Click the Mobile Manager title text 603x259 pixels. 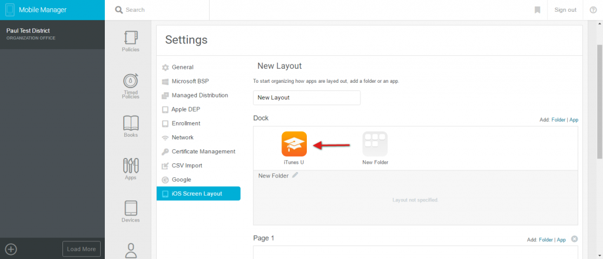click(42, 10)
